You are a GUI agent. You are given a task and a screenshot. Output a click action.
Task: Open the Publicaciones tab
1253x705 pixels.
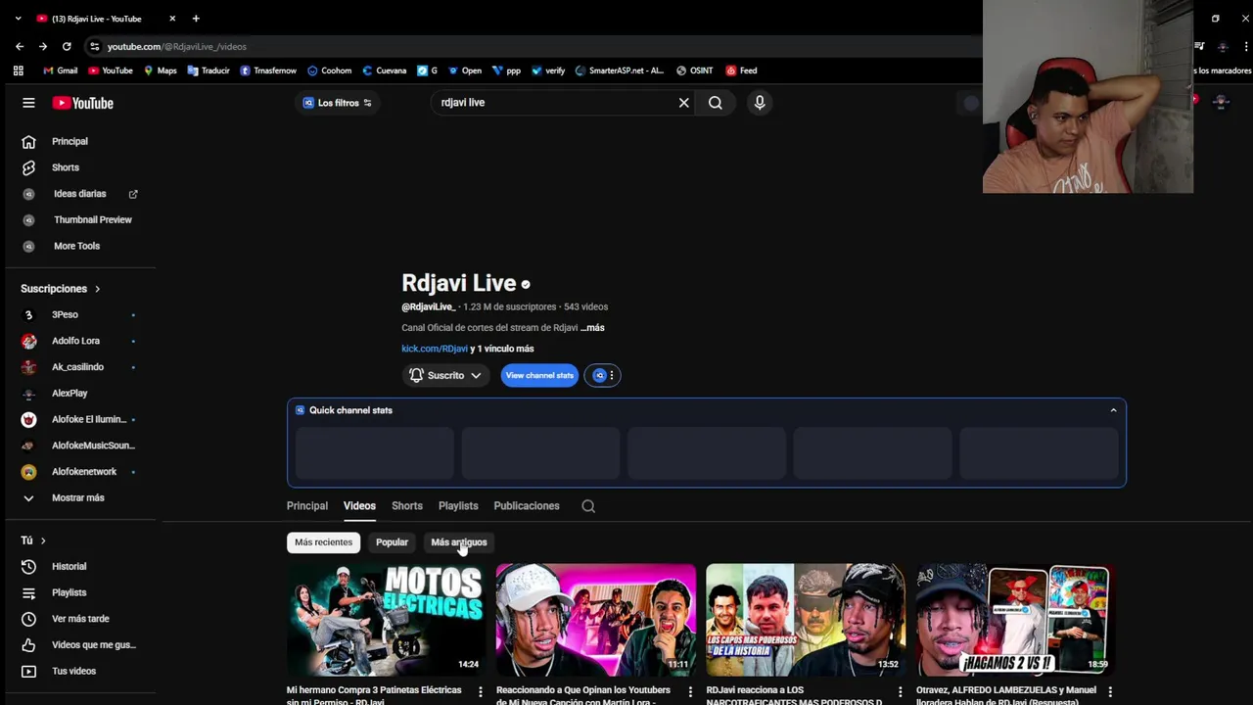(x=527, y=506)
